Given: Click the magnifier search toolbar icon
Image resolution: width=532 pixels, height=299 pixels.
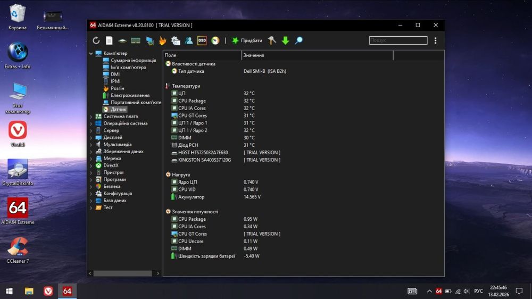Looking at the screenshot, I should 298,41.
